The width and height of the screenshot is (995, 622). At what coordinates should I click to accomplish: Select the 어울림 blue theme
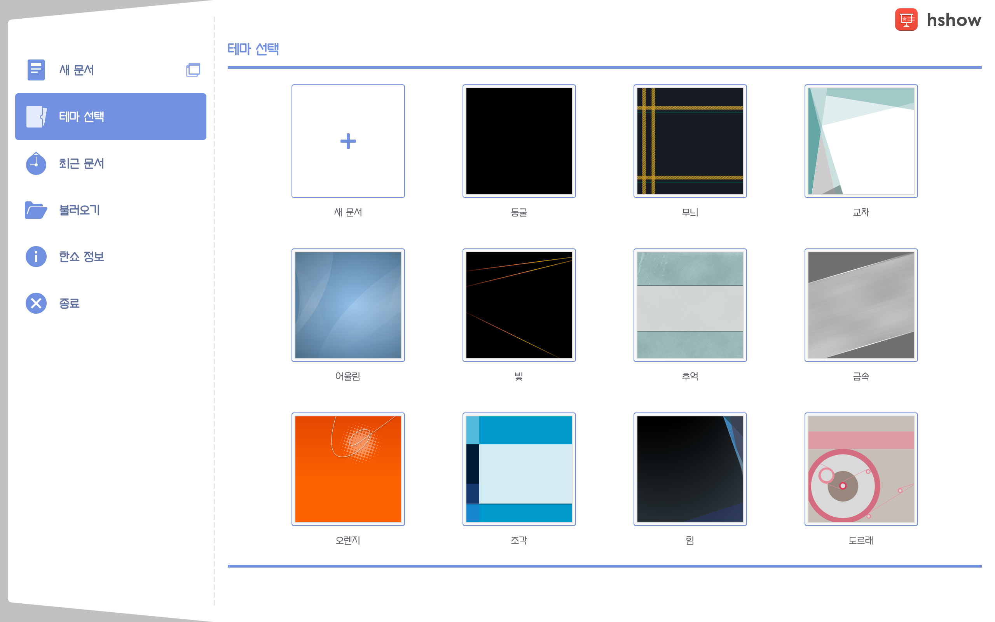(348, 305)
